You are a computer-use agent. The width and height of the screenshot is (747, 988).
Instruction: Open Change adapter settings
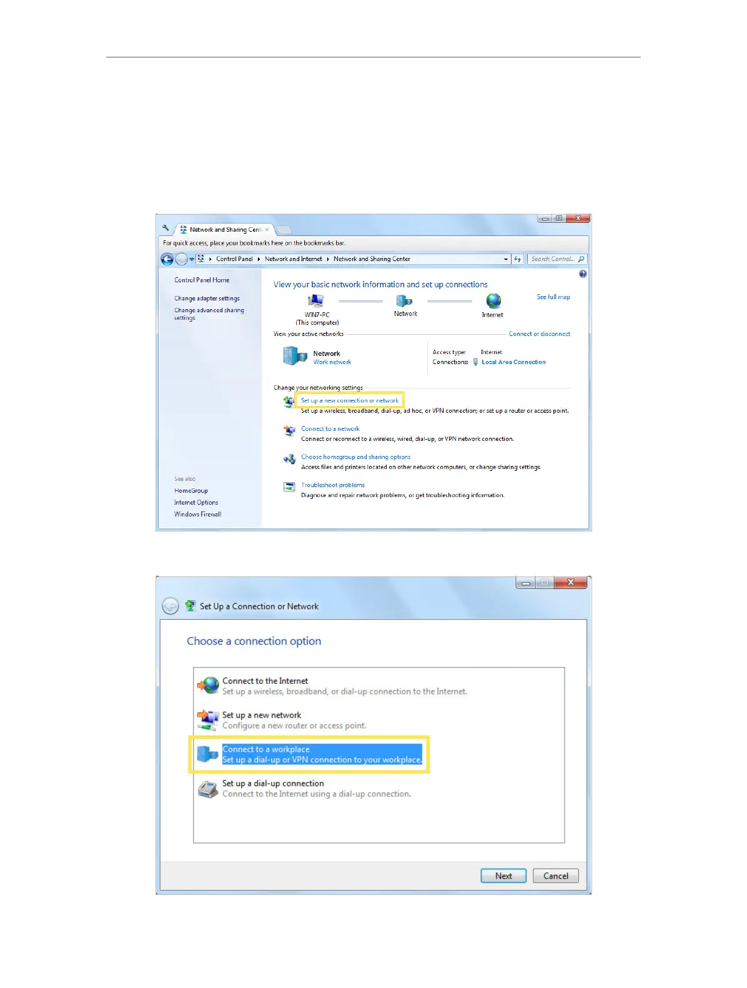[x=207, y=299]
